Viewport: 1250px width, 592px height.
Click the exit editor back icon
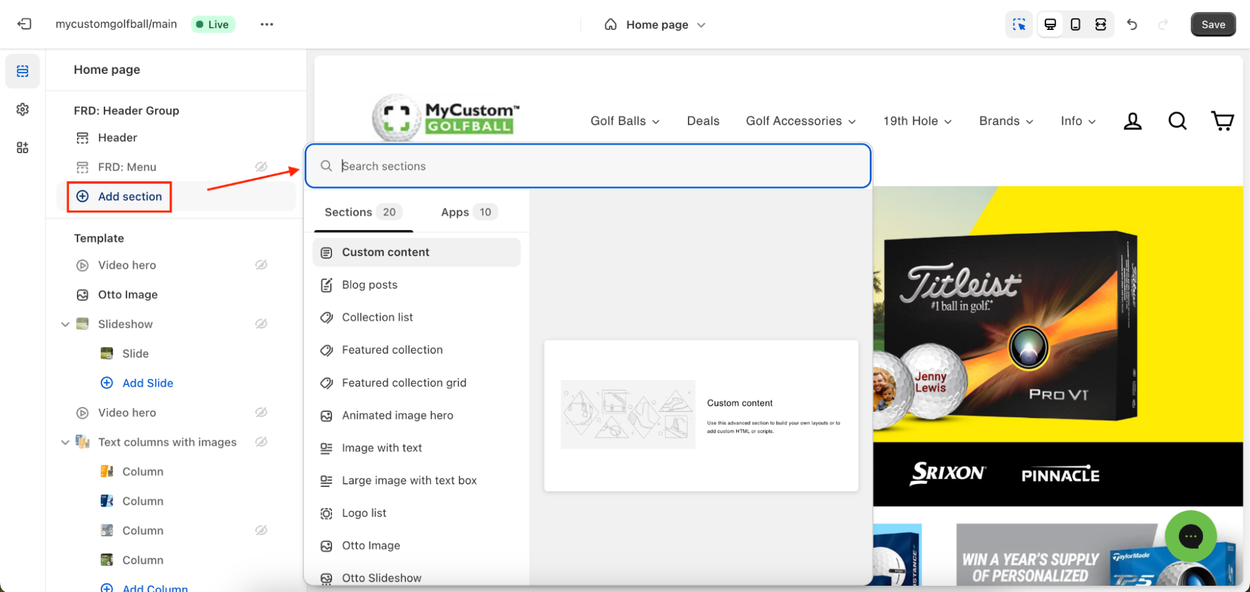[24, 24]
